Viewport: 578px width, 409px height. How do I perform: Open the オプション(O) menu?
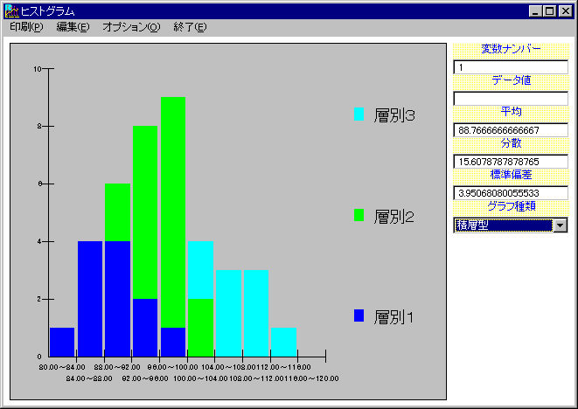click(131, 27)
